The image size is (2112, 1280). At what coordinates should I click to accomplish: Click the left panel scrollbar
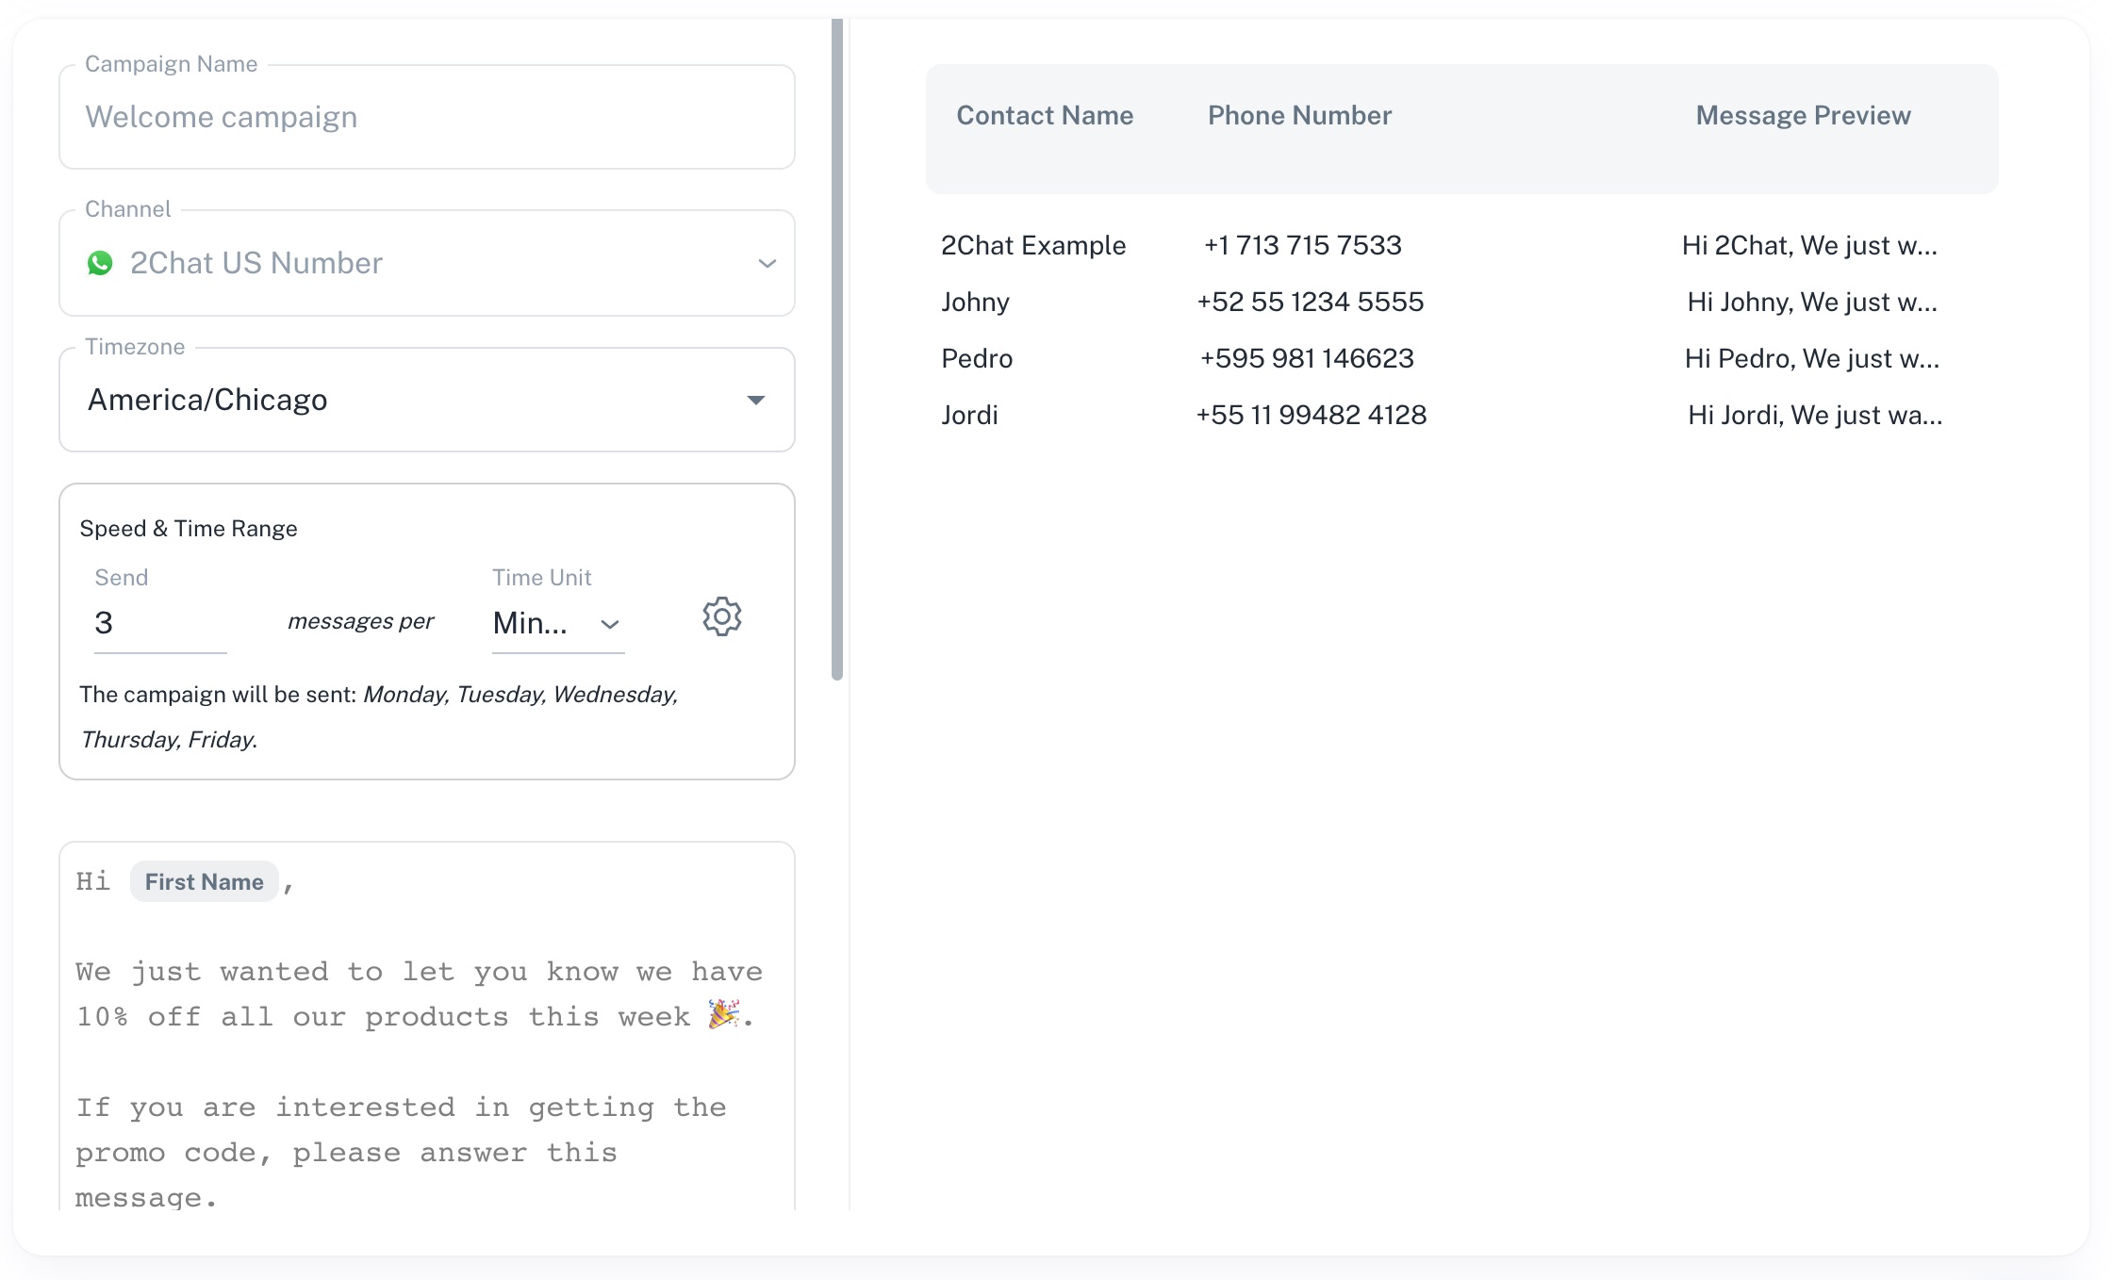point(836,349)
